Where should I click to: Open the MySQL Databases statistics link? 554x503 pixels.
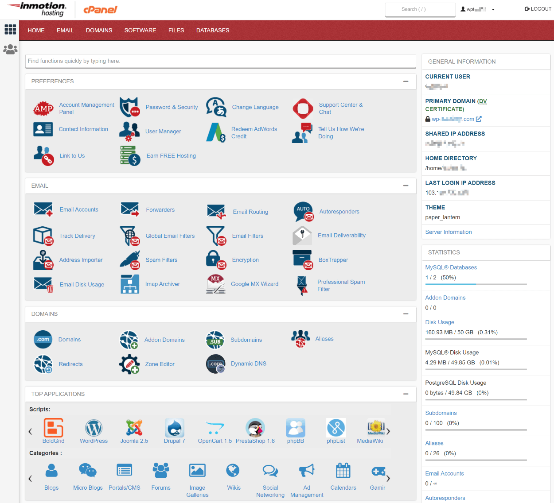pyautogui.click(x=451, y=267)
